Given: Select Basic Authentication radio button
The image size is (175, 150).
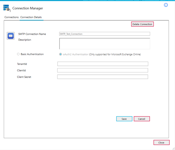Looking at the screenshot, I should [18, 54].
